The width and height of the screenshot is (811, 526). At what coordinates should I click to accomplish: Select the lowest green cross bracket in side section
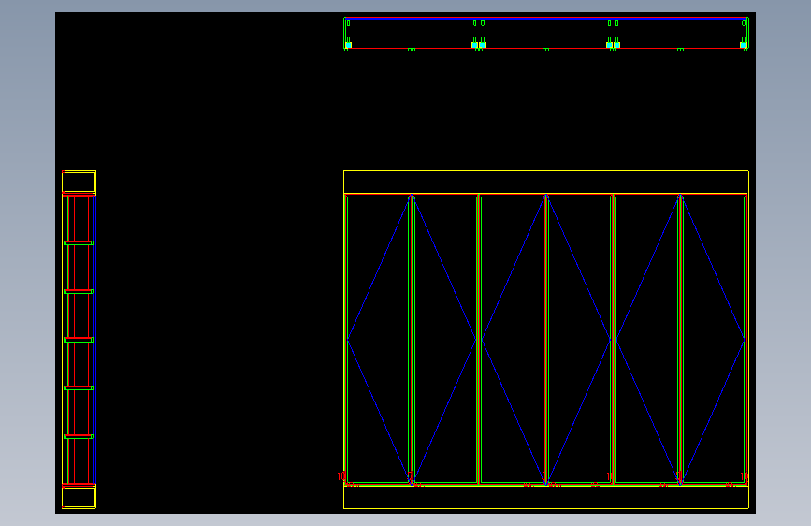tap(79, 436)
